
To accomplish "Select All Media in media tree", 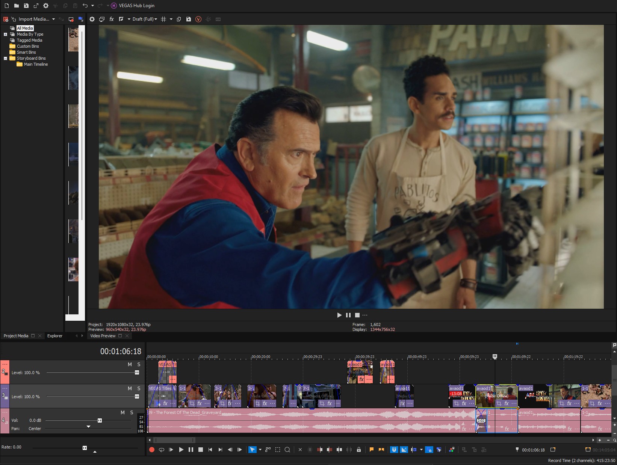I will pyautogui.click(x=25, y=28).
